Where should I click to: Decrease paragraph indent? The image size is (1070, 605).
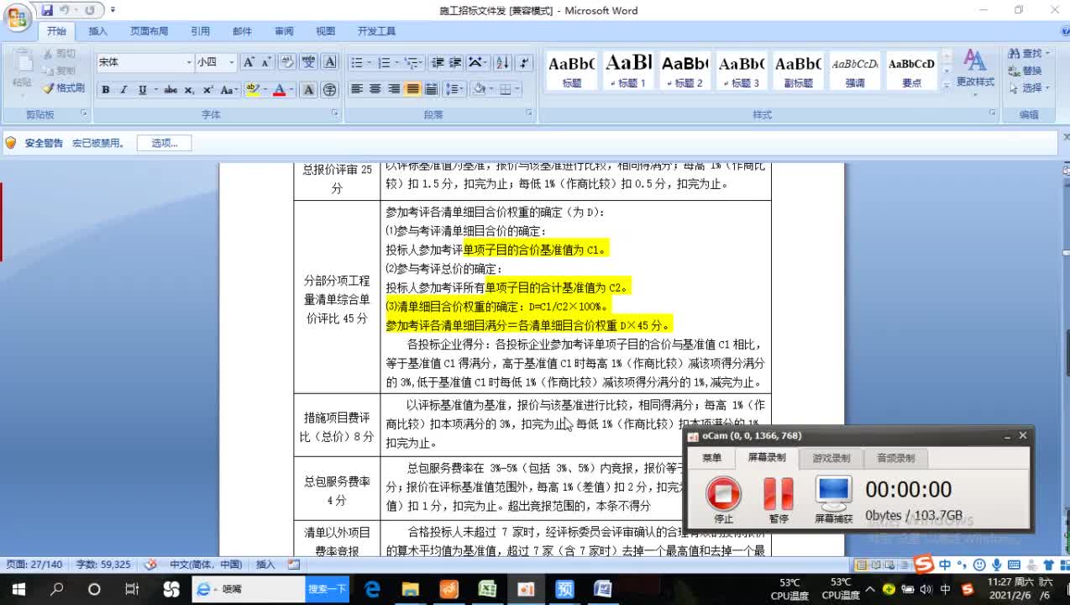(437, 62)
